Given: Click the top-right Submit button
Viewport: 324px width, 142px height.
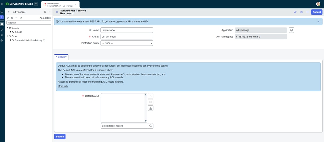Looking at the screenshot, I should coord(317,12).
